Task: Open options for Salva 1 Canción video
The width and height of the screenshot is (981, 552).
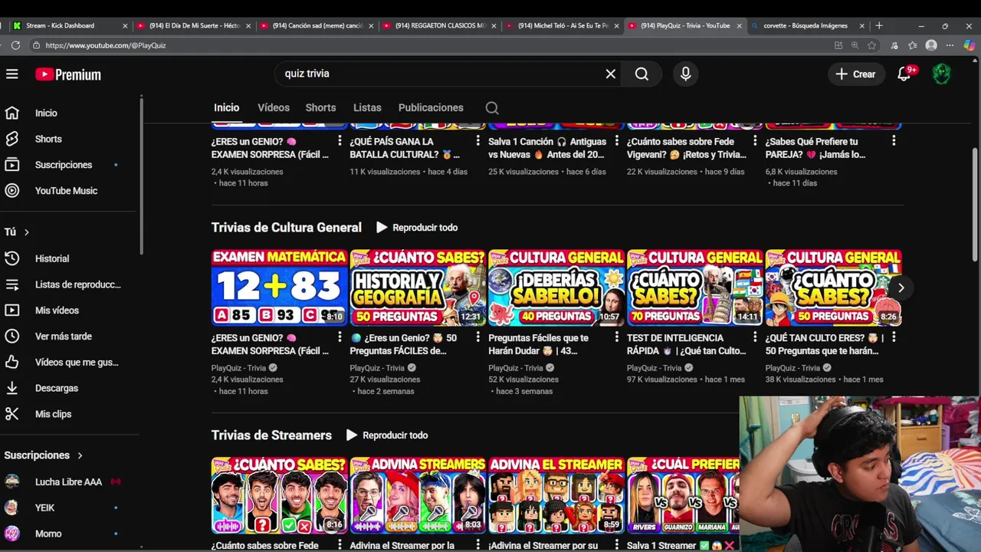Action: pyautogui.click(x=616, y=141)
